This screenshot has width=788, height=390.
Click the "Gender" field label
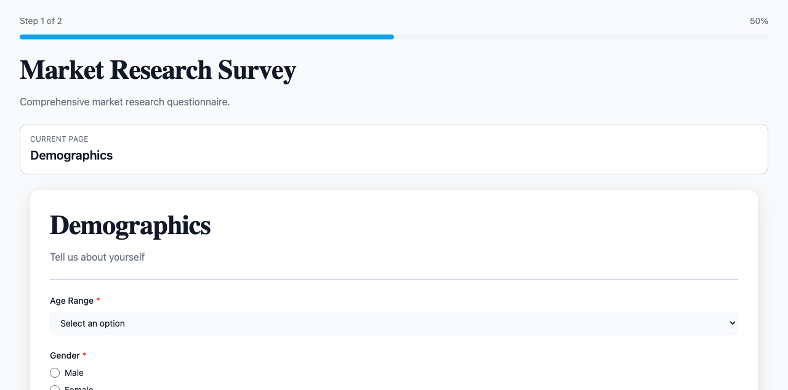[x=64, y=355]
